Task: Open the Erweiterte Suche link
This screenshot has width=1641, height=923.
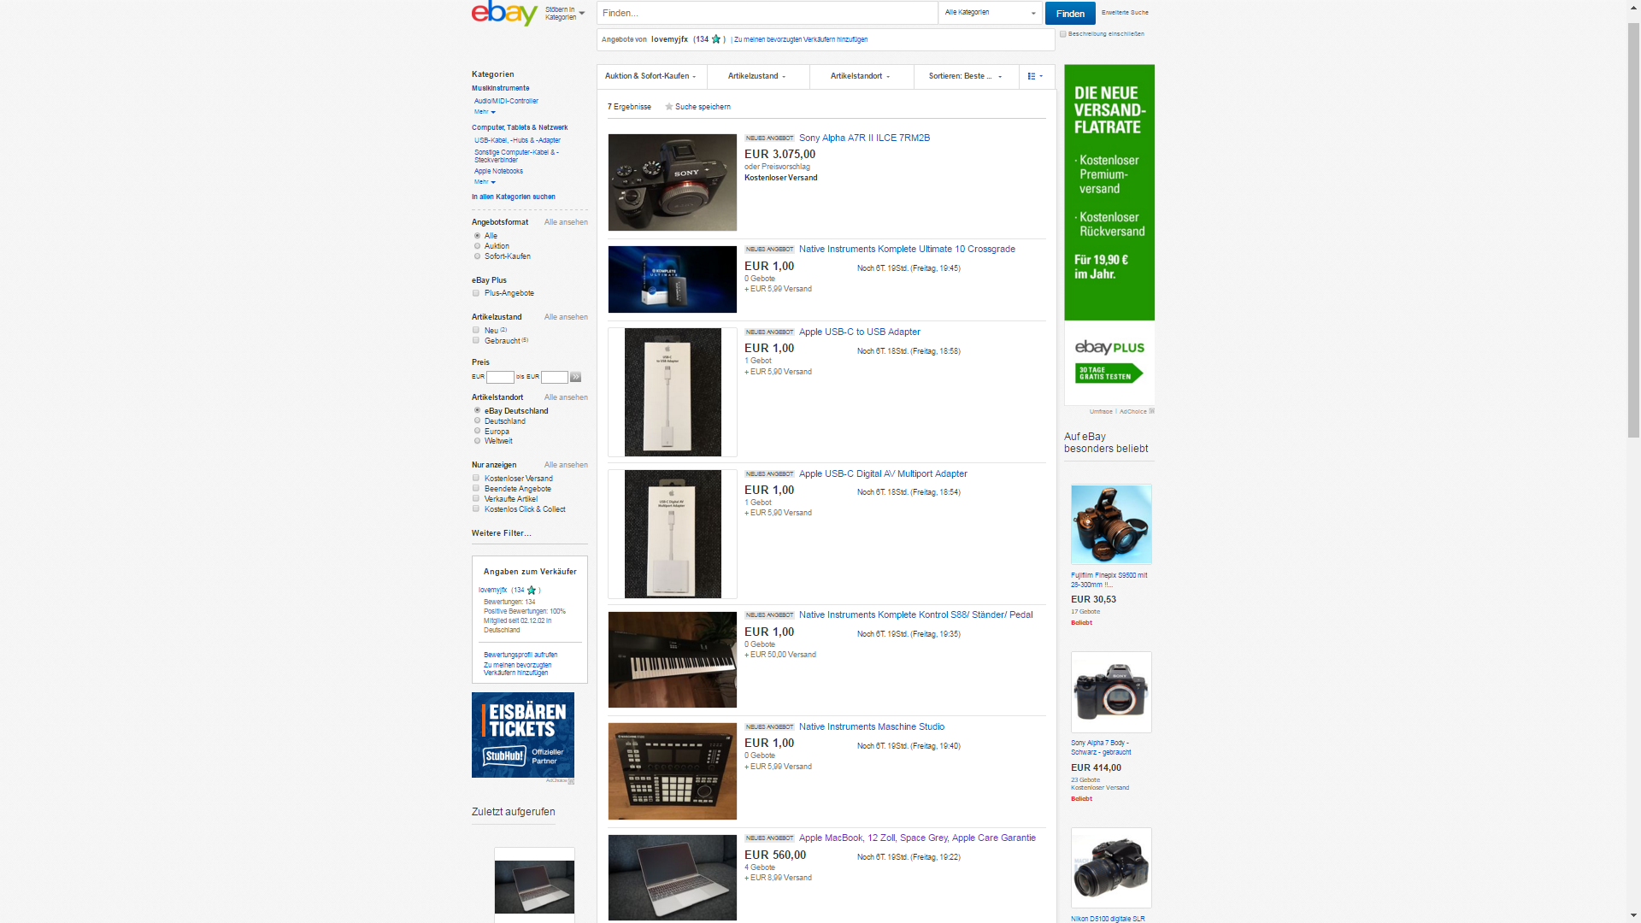Action: [x=1125, y=13]
